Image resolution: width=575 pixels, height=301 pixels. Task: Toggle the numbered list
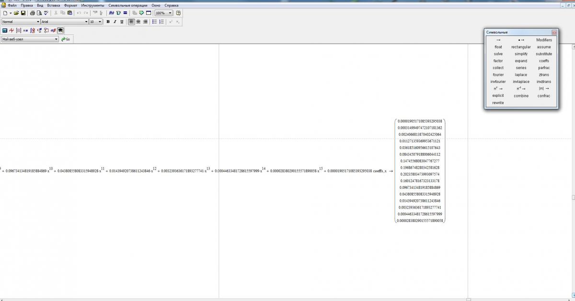pos(161,22)
